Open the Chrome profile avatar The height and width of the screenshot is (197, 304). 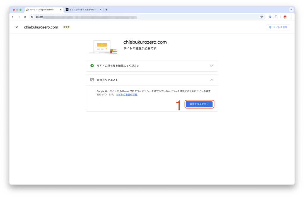[285, 17]
